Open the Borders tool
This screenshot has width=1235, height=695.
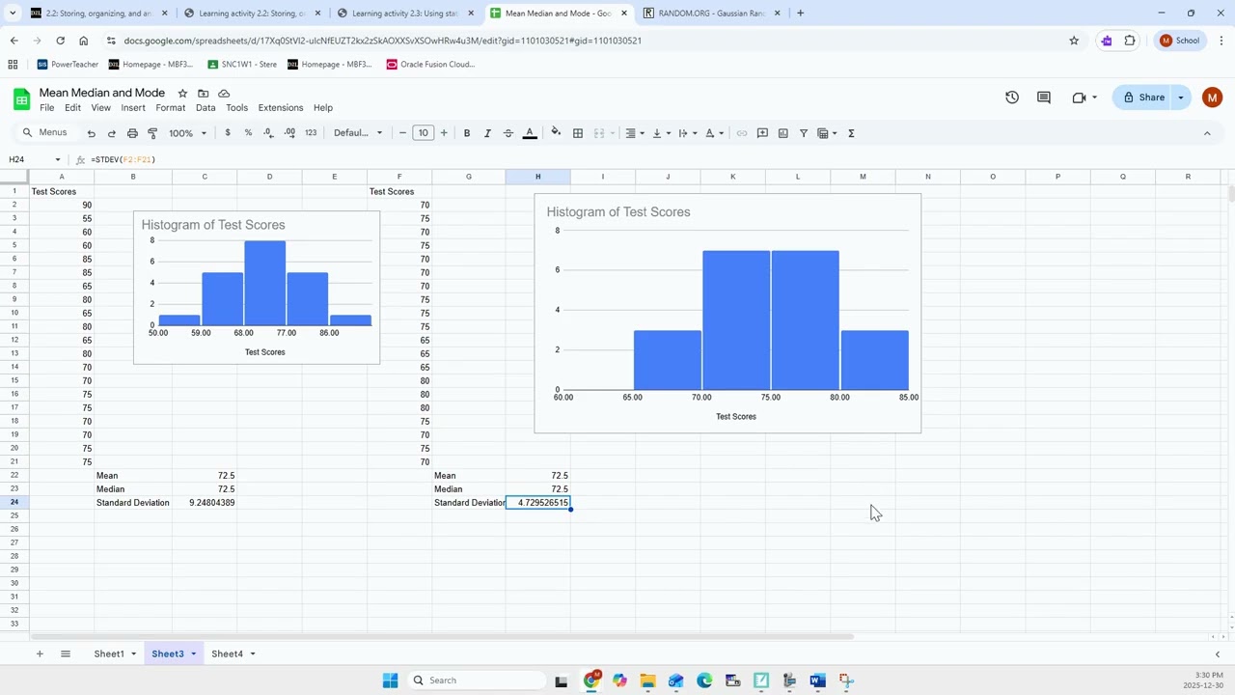coord(578,133)
